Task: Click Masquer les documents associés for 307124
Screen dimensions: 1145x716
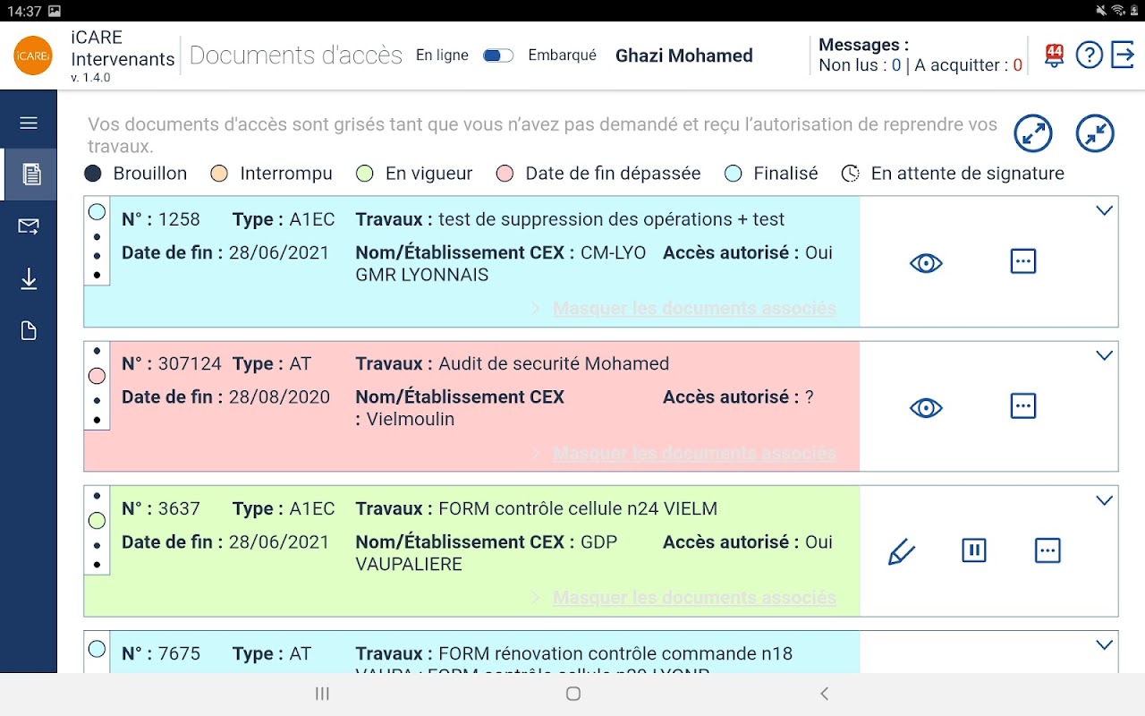Action: pos(693,453)
